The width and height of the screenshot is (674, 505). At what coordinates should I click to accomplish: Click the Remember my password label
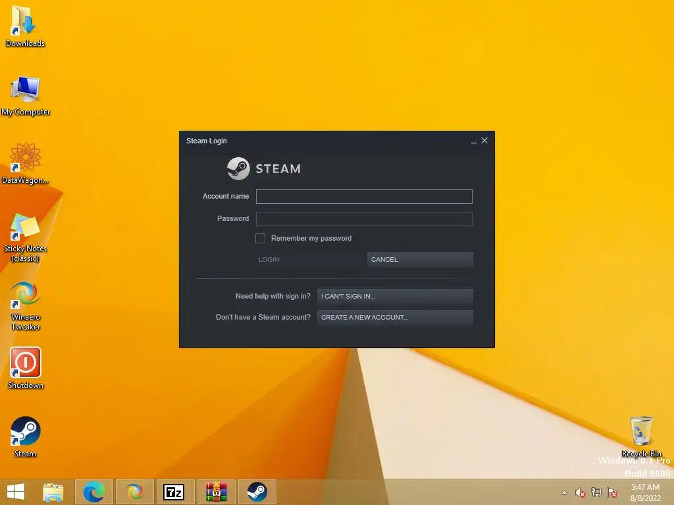click(x=311, y=238)
